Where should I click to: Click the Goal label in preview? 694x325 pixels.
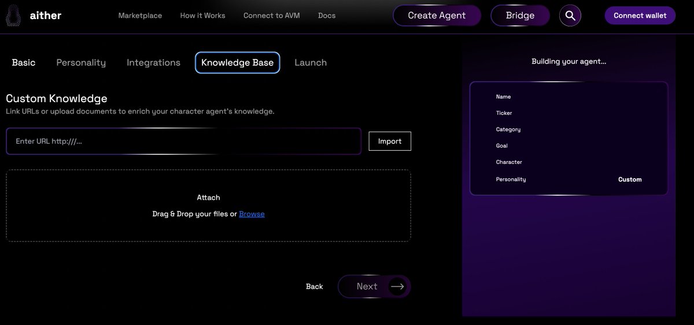coord(501,146)
